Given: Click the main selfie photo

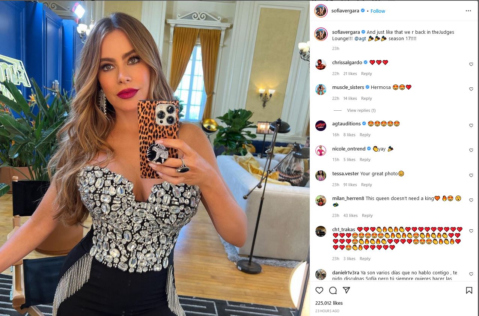Looking at the screenshot, I should coord(155,158).
